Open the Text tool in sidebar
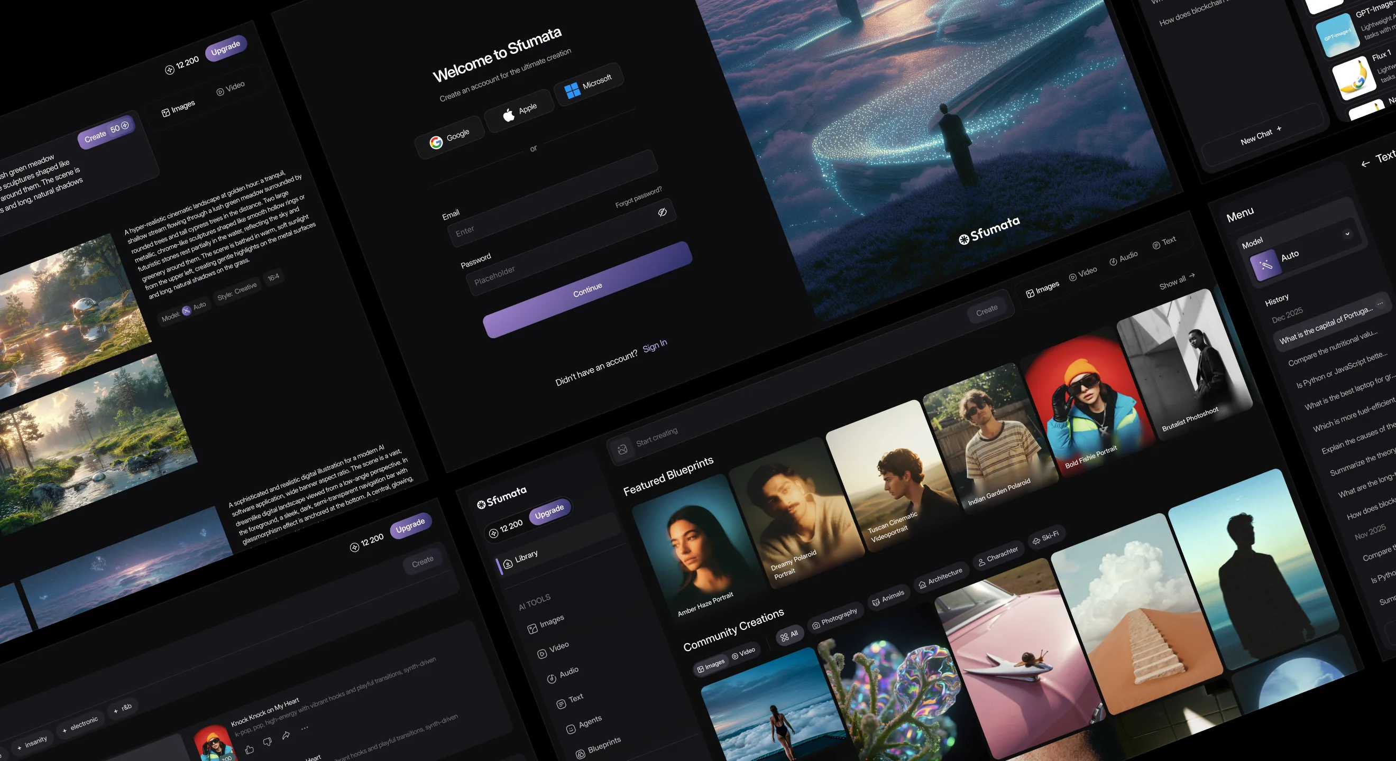Image resolution: width=1396 pixels, height=761 pixels. [x=570, y=700]
